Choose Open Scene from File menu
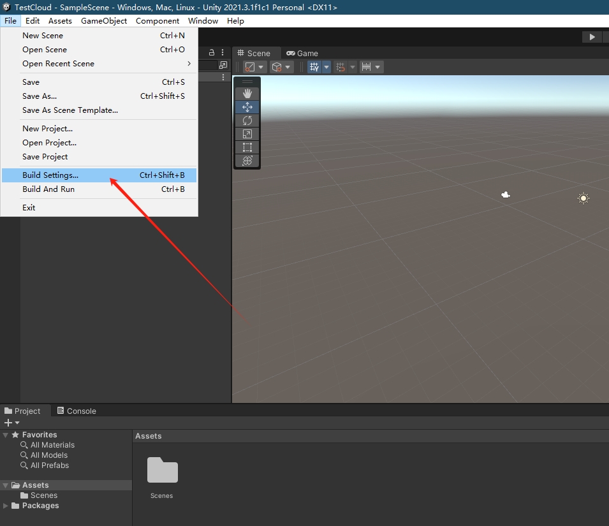 point(99,50)
